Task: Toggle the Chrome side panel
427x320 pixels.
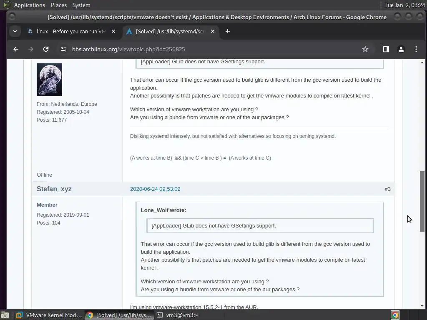Action: [x=386, y=49]
